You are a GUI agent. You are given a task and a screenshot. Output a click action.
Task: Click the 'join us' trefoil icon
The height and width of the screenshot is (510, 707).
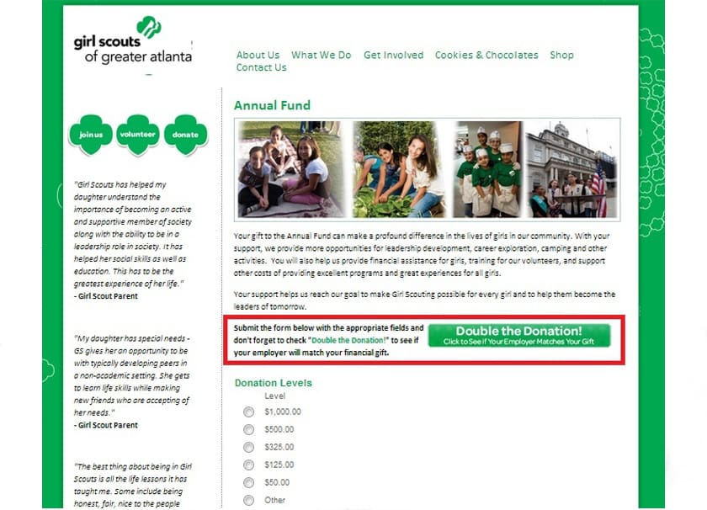[91, 135]
